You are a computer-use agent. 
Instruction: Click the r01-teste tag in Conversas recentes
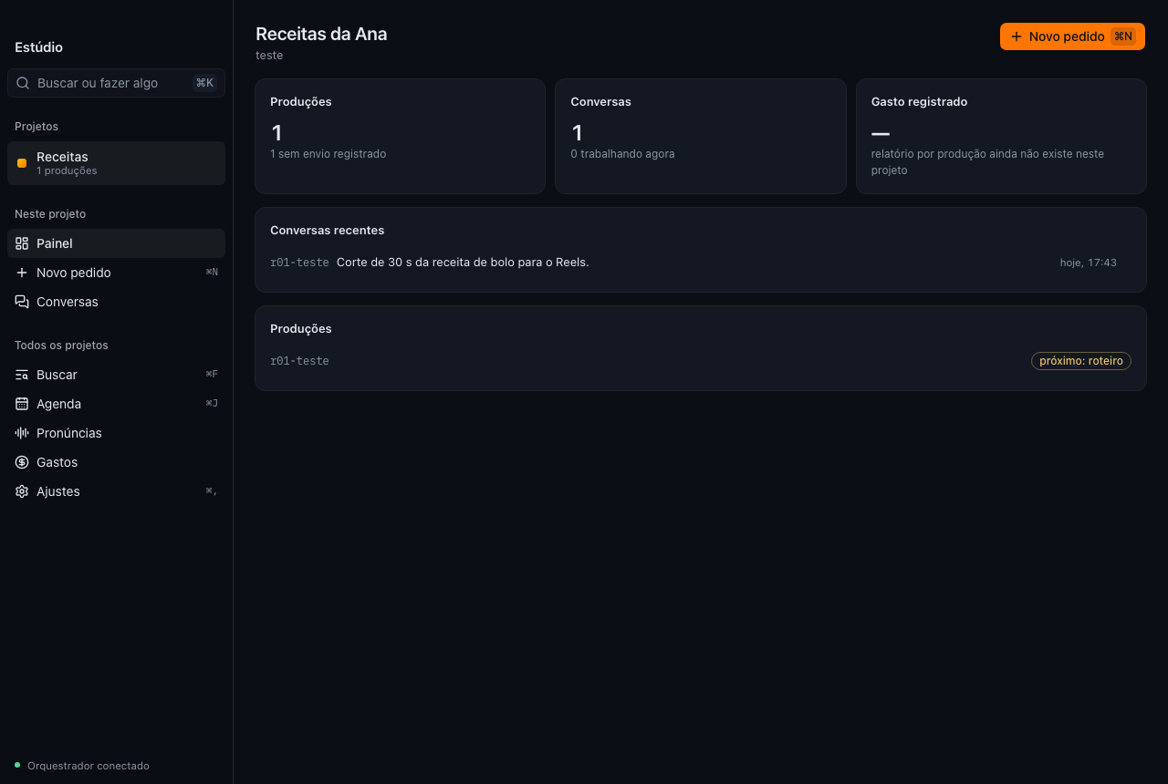299,263
